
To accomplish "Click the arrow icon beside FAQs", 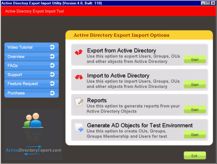I will click(x=52, y=66).
